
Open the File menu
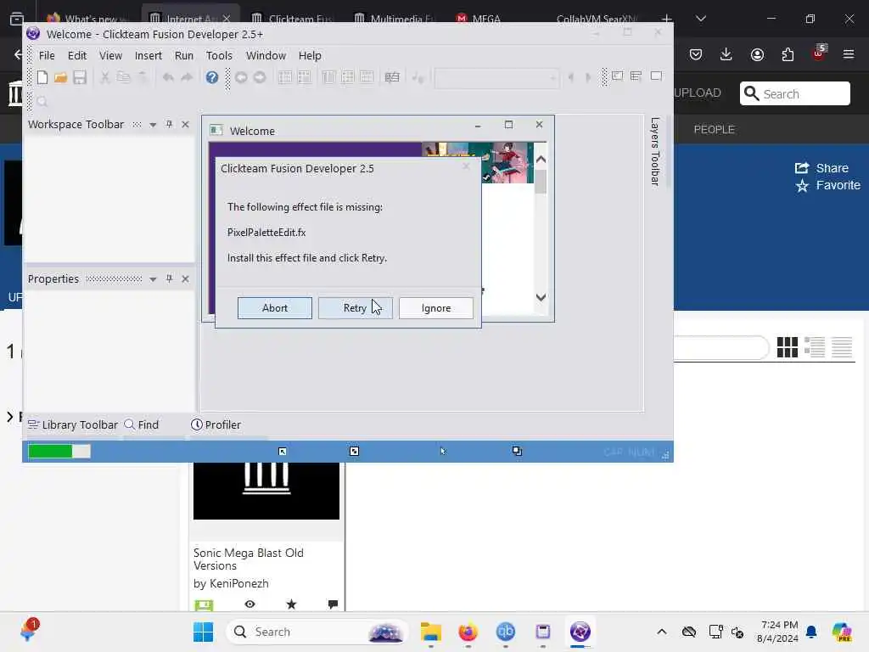[x=47, y=55]
